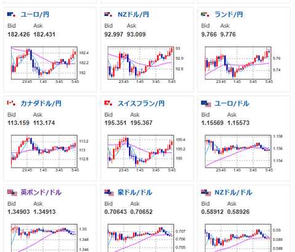Image resolution: width=295 pixels, height=252 pixels.
Task: Click the NZ Dollar/Yen flag icon
Action: (109, 15)
